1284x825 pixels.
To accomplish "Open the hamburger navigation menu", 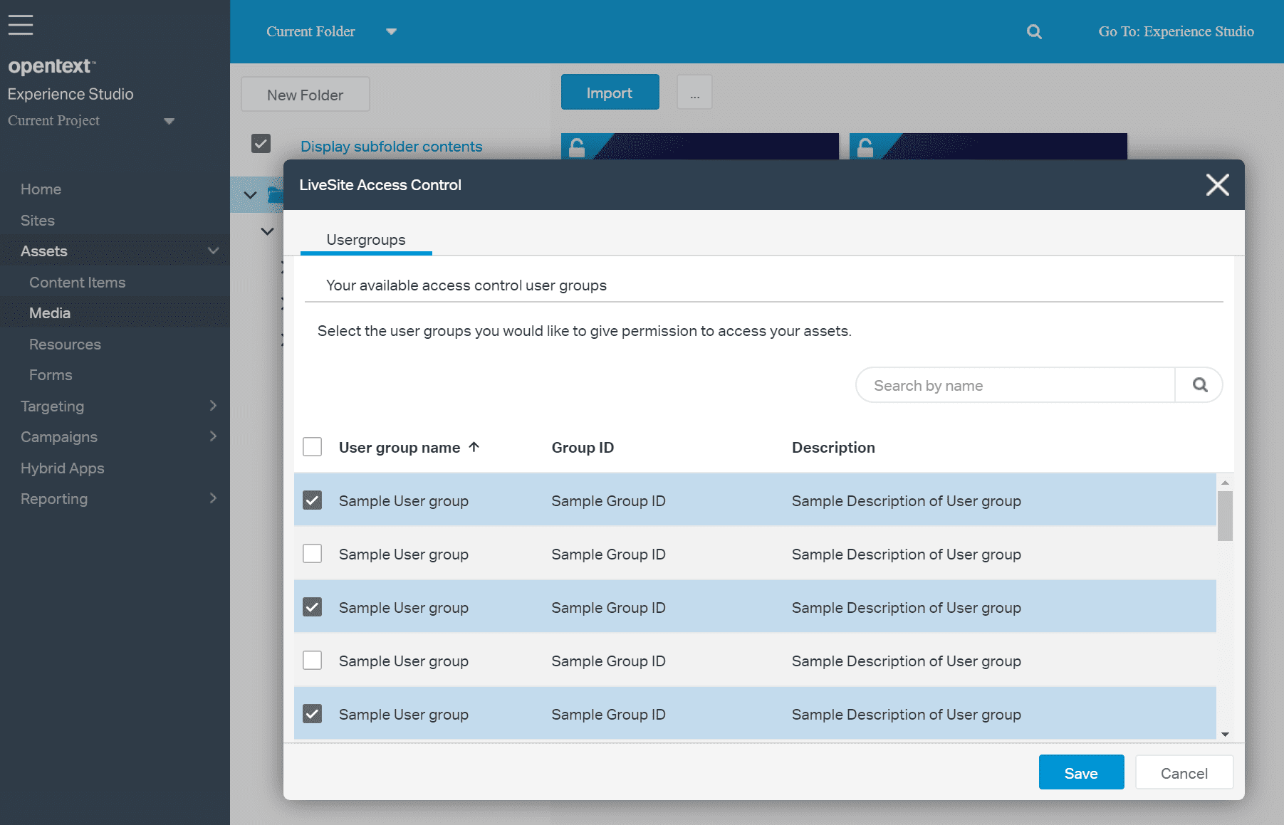I will 20,24.
